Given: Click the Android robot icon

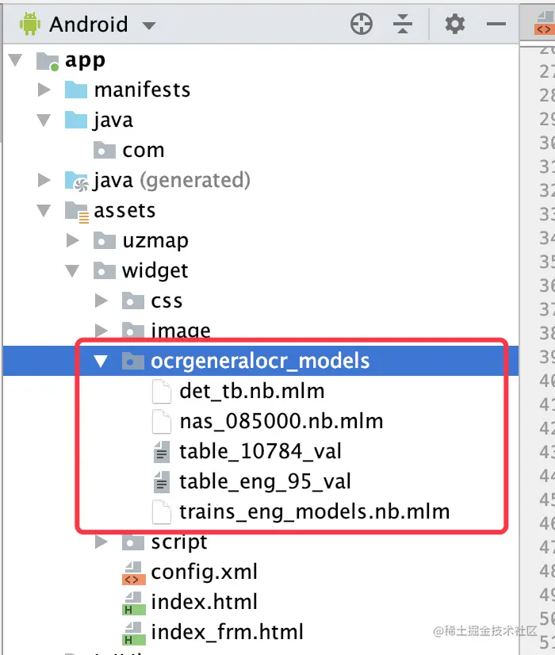Looking at the screenshot, I should click(x=30, y=25).
